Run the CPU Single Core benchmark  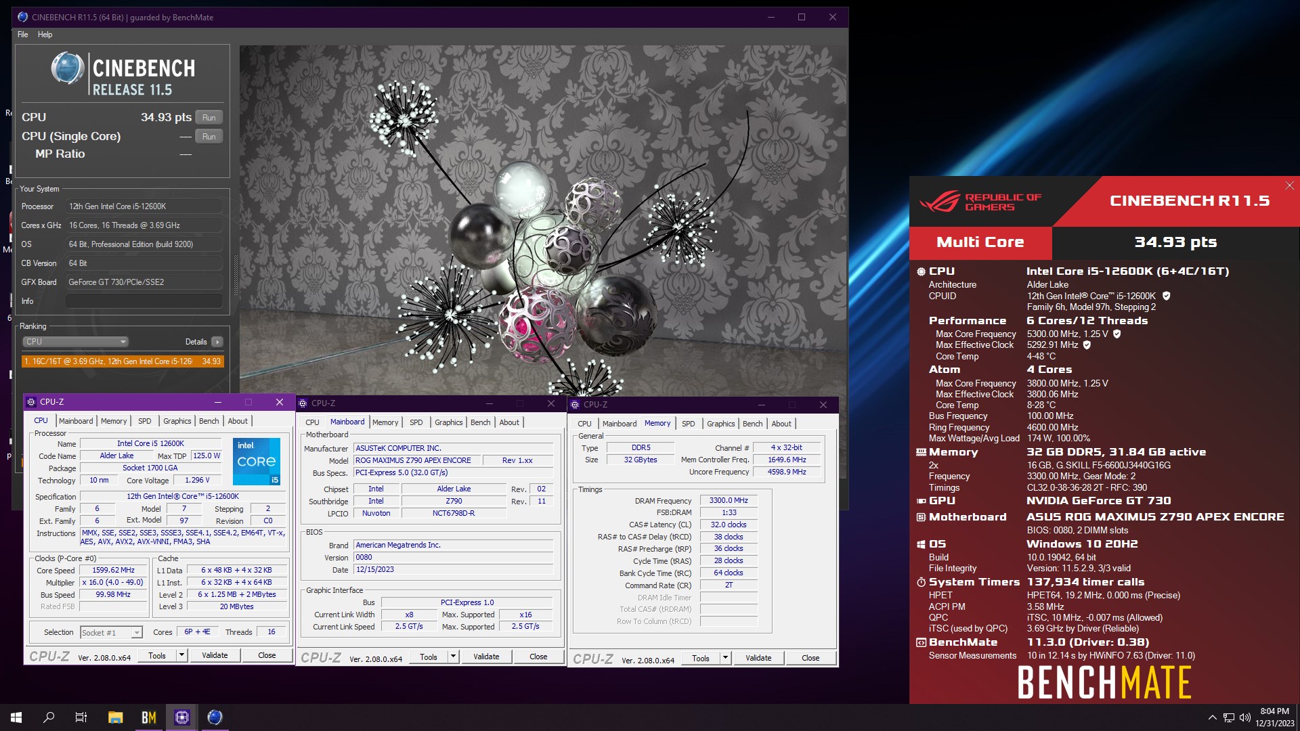click(x=209, y=137)
